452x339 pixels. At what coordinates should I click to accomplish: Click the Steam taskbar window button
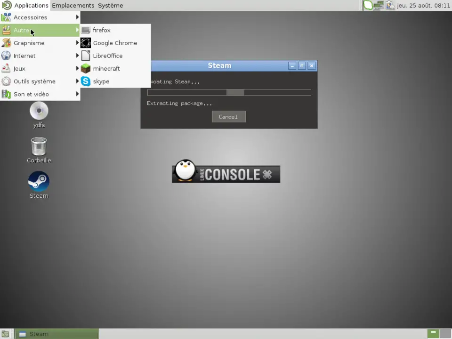point(57,334)
